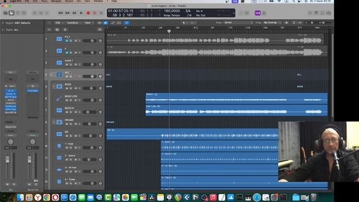359x202 pixels.
Task: Open the Note Pads icon
Action: tap(316, 13)
